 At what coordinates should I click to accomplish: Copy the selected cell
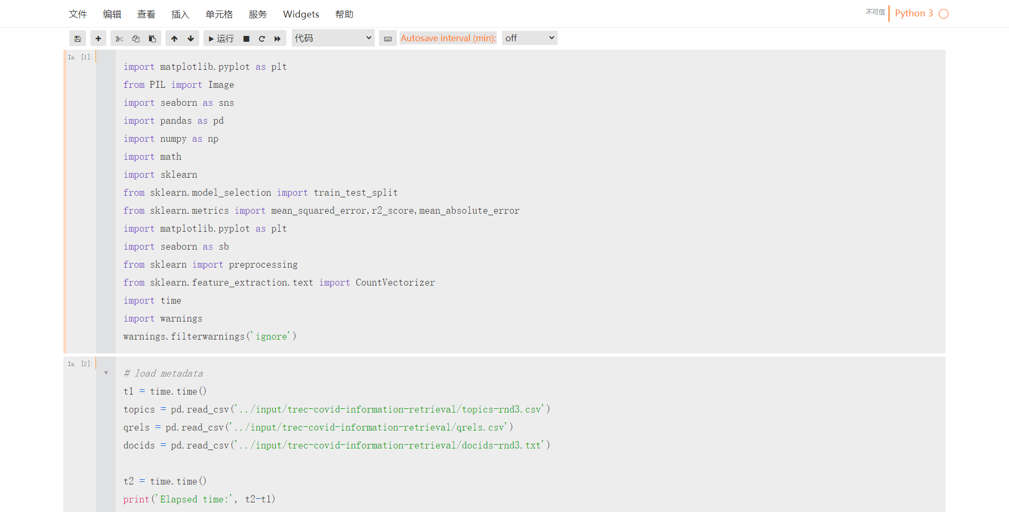coord(135,38)
